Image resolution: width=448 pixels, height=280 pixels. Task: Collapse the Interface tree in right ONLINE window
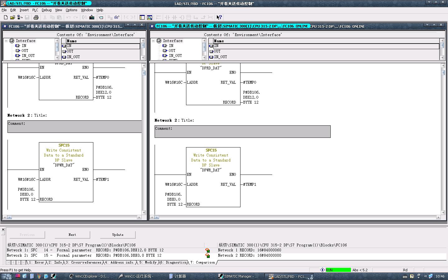point(153,41)
